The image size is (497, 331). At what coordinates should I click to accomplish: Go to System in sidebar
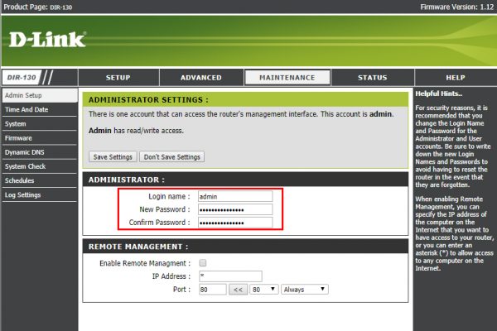point(40,124)
